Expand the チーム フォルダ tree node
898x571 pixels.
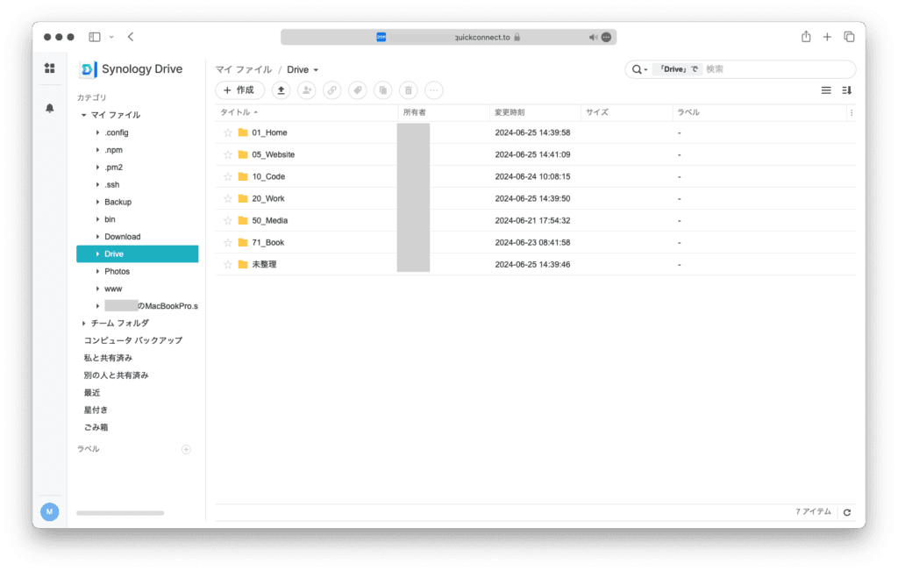point(84,323)
